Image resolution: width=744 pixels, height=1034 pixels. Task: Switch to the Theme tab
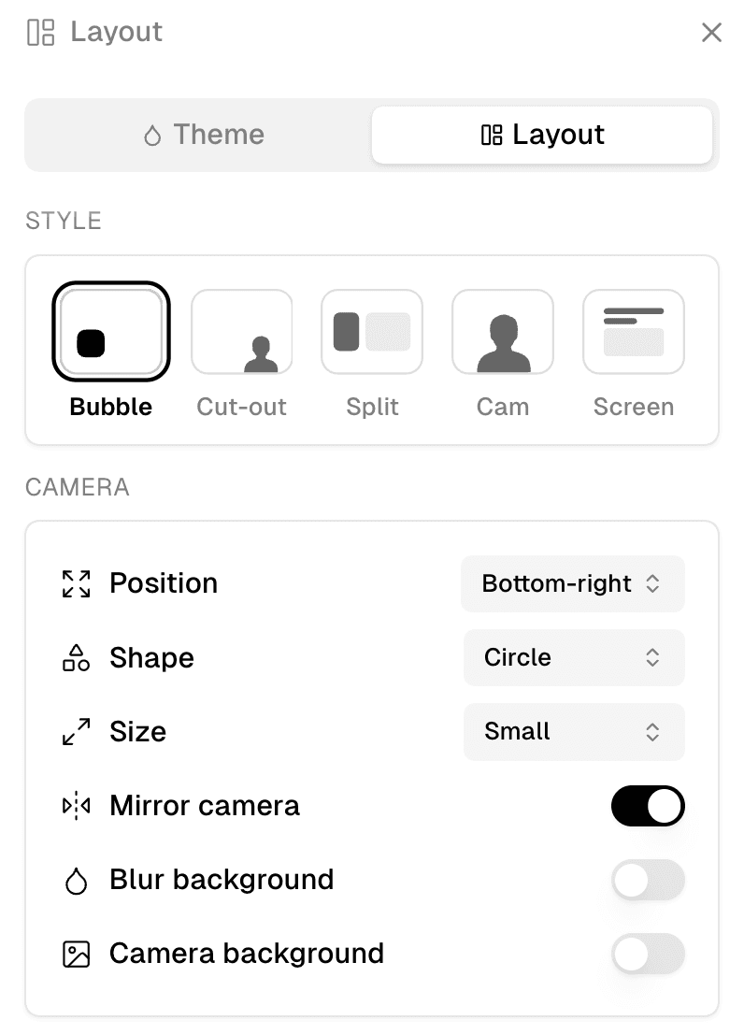(x=204, y=135)
